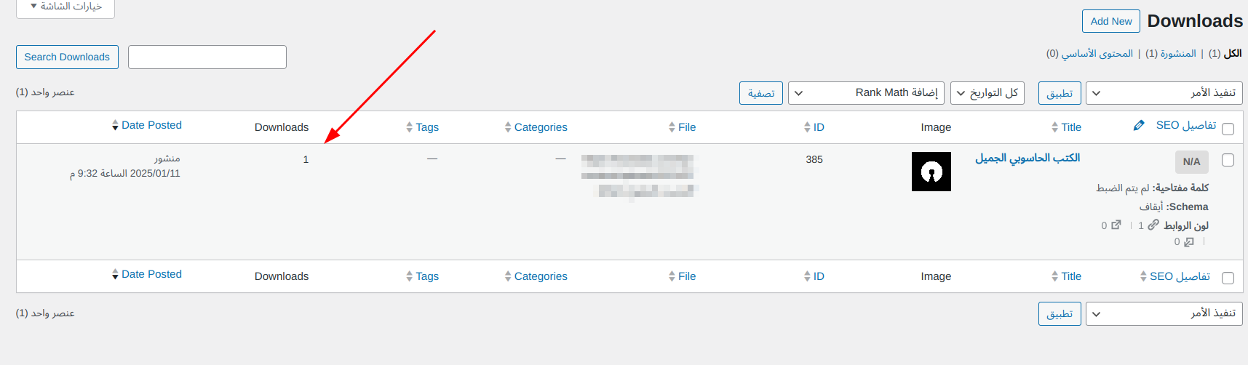Click the search downloads text field

tap(207, 57)
